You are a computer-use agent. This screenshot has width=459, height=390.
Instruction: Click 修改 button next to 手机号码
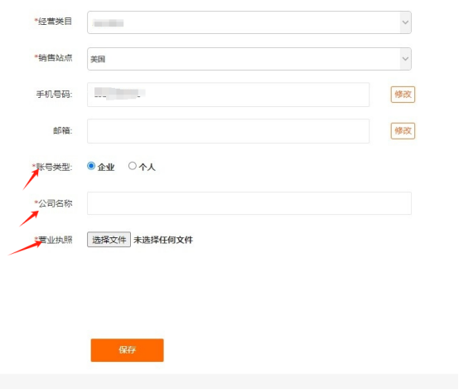point(403,95)
